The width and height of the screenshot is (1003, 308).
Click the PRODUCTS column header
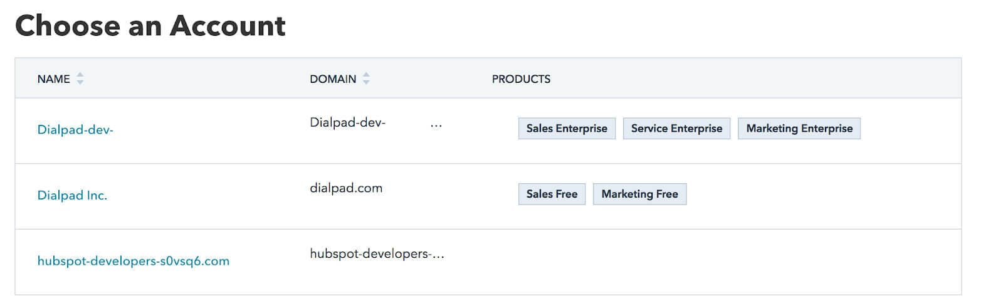tap(521, 79)
